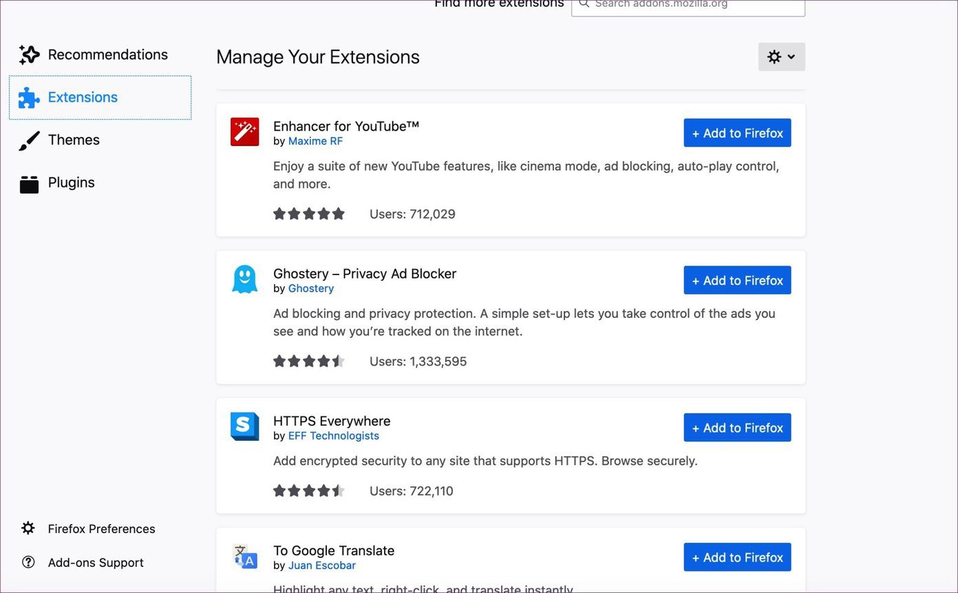958x593 pixels.
Task: Click the Ghostery ghost icon
Action: [244, 279]
